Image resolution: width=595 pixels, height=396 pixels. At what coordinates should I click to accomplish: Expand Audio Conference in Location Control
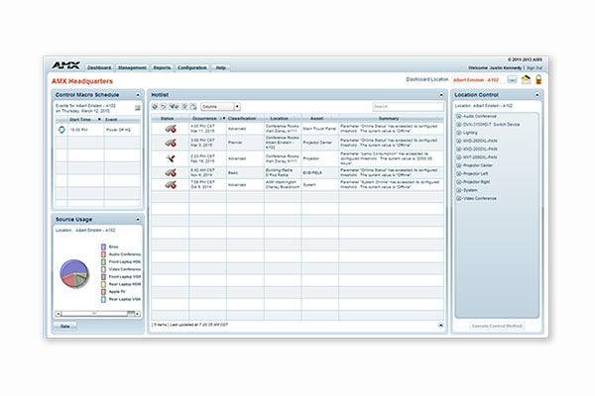click(459, 117)
